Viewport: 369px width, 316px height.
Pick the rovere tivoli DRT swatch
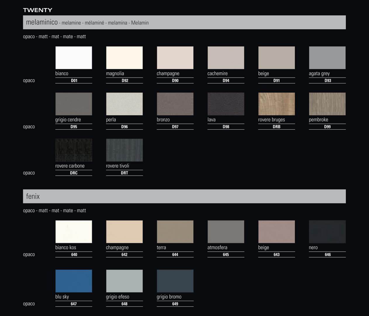124,150
